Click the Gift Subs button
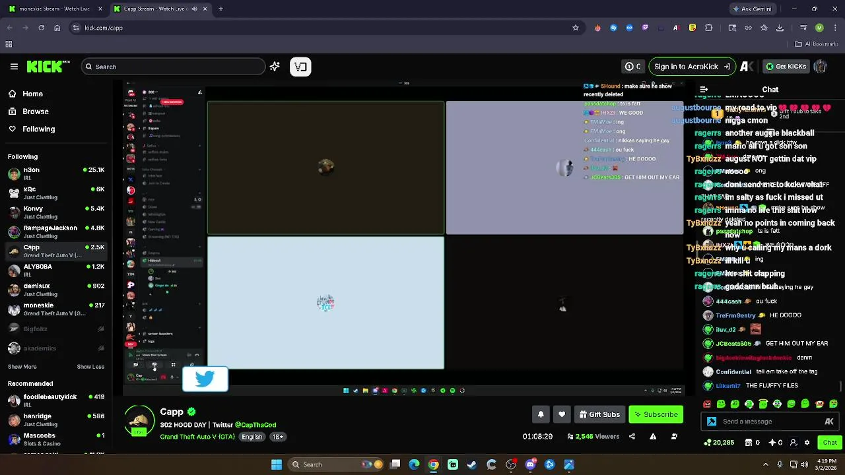 tap(599, 414)
